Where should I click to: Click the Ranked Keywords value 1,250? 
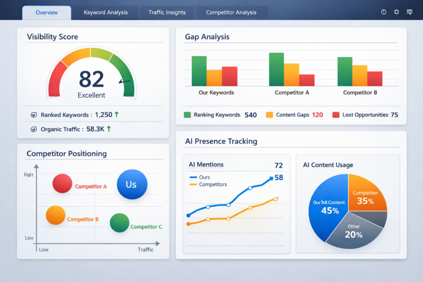(103, 115)
